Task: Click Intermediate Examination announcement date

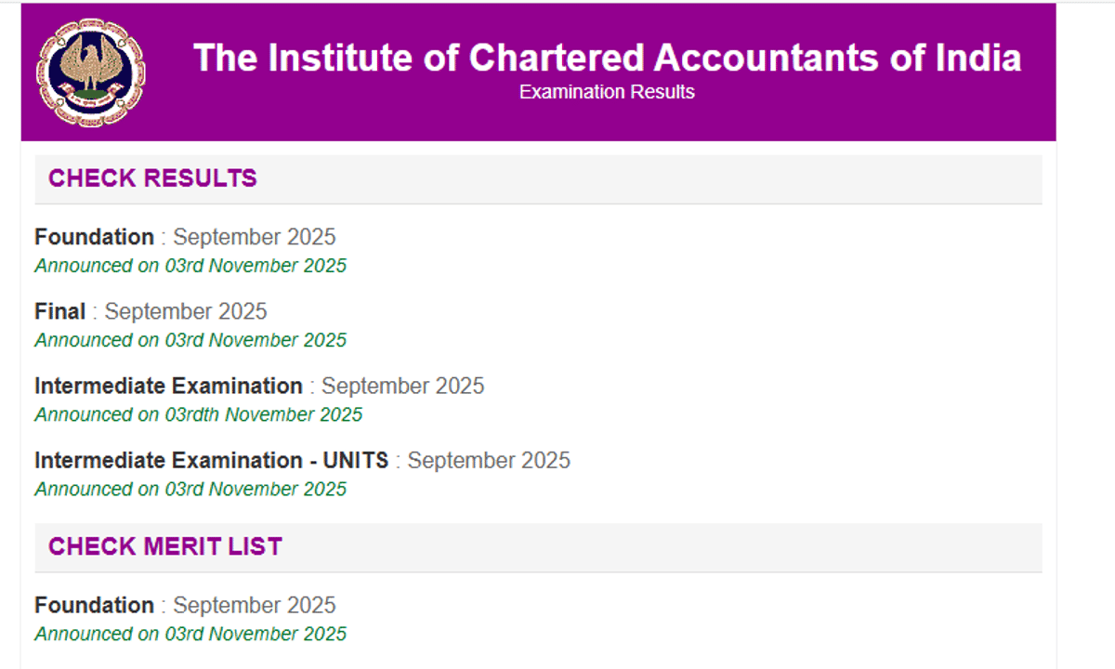Action: [198, 414]
